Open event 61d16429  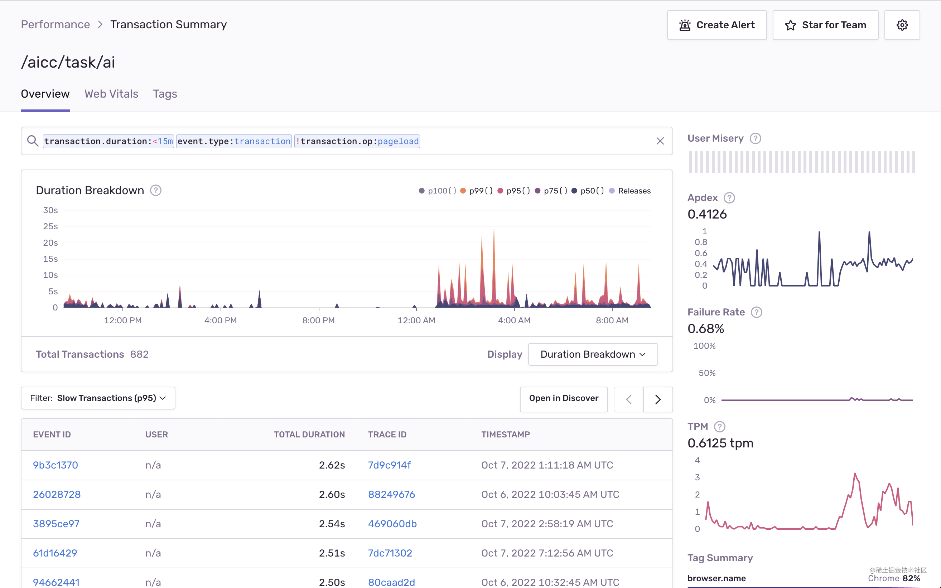click(55, 553)
